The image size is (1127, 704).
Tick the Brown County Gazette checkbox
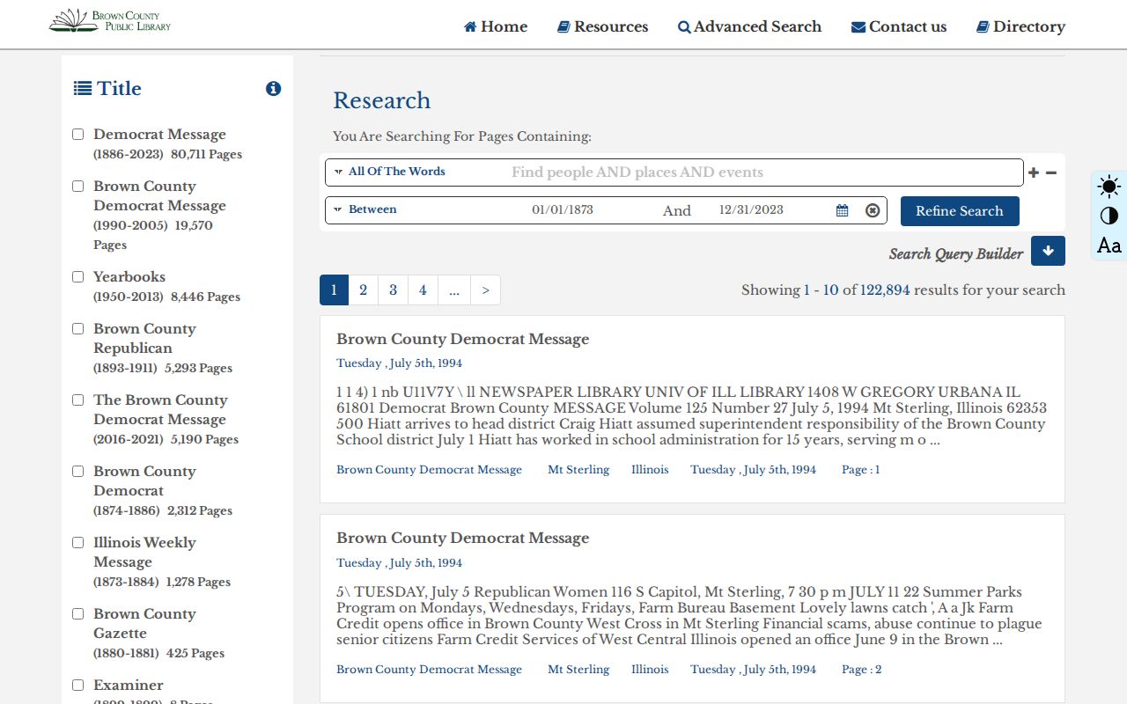point(77,614)
